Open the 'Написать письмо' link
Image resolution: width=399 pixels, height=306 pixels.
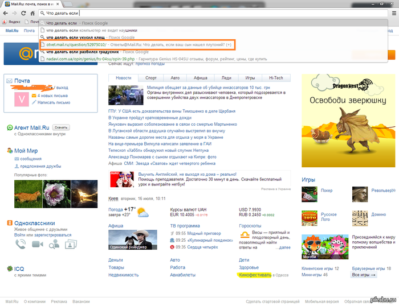pos(54,102)
